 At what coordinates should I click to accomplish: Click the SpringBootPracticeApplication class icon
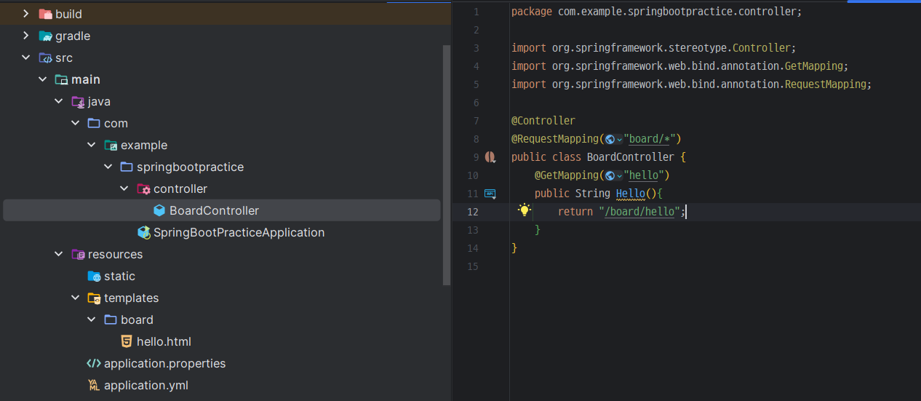143,232
